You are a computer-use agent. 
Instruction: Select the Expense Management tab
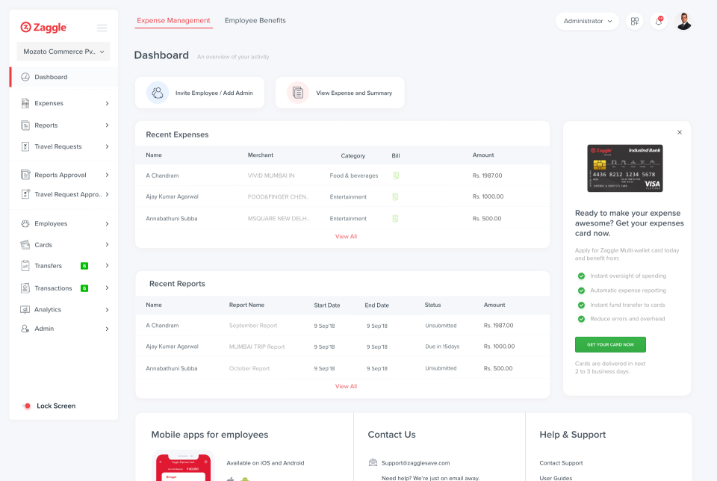173,20
